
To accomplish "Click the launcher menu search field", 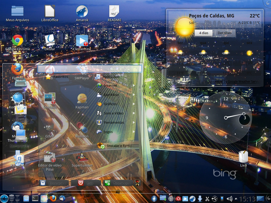I will coord(90,69).
